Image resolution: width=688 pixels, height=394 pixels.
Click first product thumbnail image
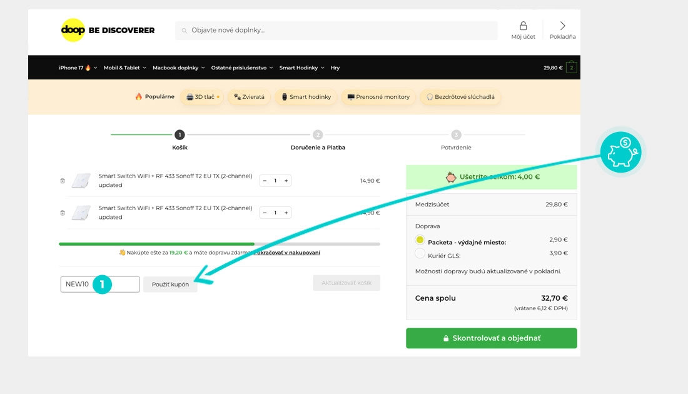[82, 181]
